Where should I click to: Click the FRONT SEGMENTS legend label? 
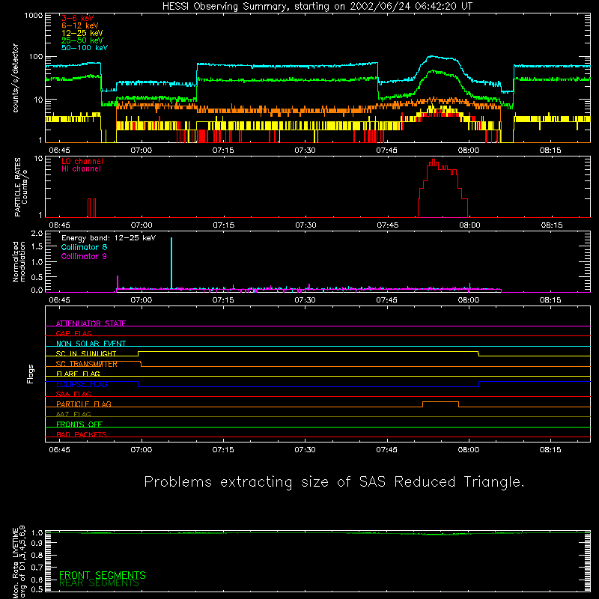pyautogui.click(x=103, y=575)
